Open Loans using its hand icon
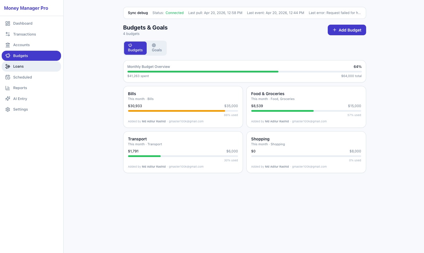Image resolution: width=424 pixels, height=253 pixels. coord(8,66)
